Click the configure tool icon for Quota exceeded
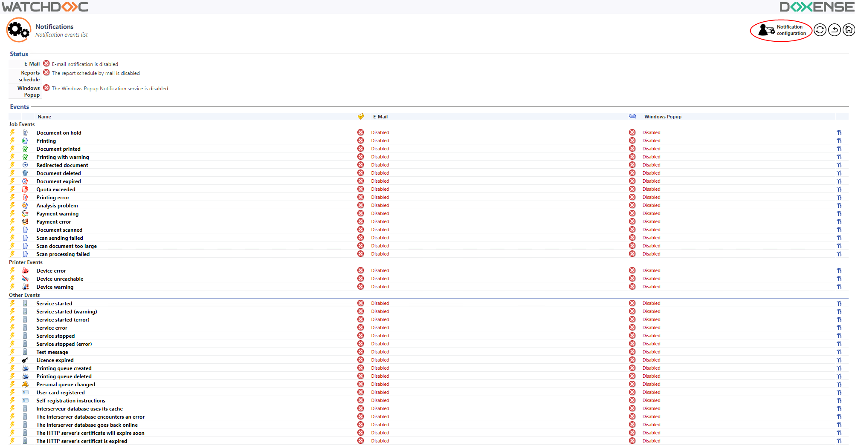This screenshot has width=855, height=448. click(x=839, y=190)
